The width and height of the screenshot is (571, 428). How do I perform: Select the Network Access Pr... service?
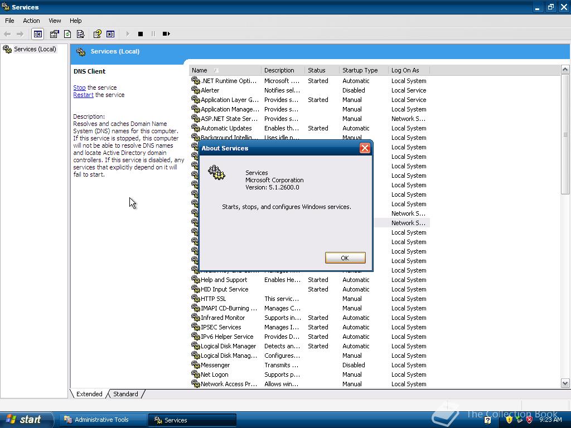[309, 383]
